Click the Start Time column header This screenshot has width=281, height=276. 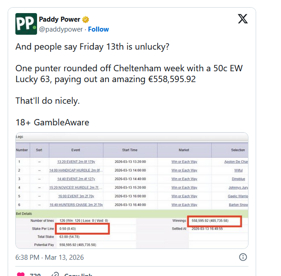pyautogui.click(x=130, y=150)
